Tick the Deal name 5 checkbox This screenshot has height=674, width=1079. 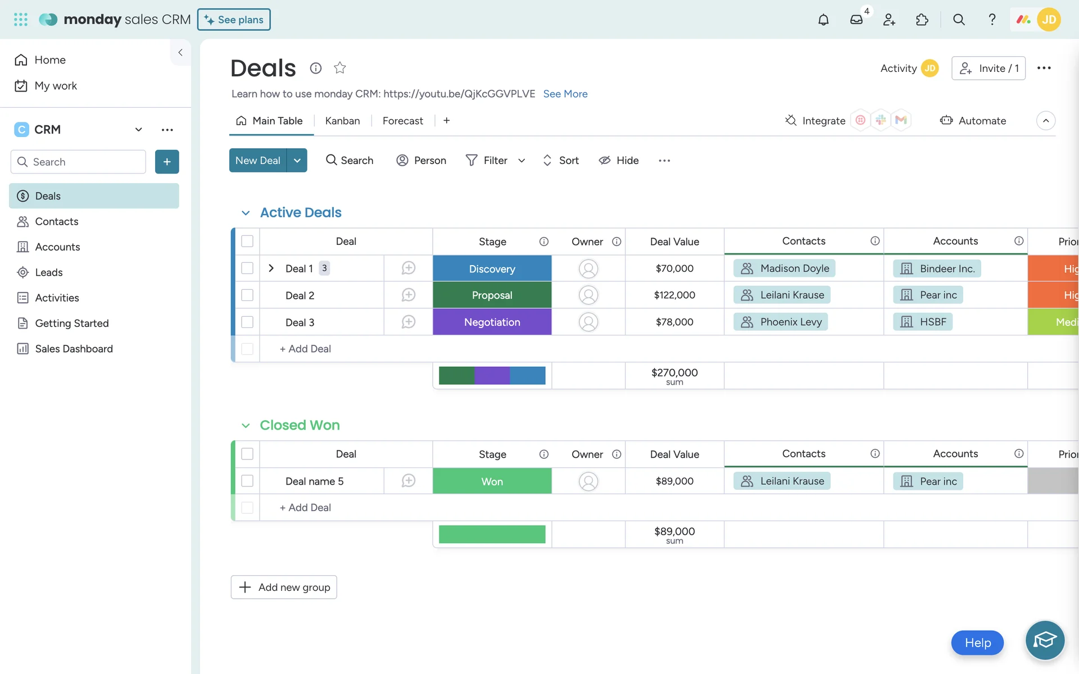pyautogui.click(x=247, y=481)
